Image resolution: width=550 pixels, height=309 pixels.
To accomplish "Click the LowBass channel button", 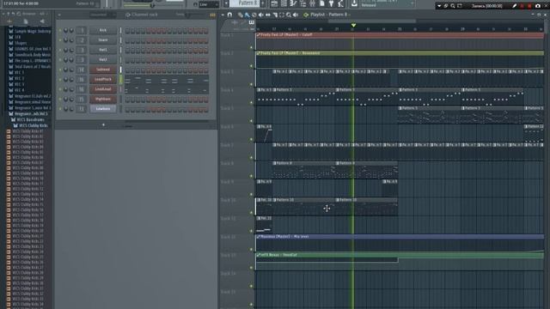I will [x=103, y=109].
